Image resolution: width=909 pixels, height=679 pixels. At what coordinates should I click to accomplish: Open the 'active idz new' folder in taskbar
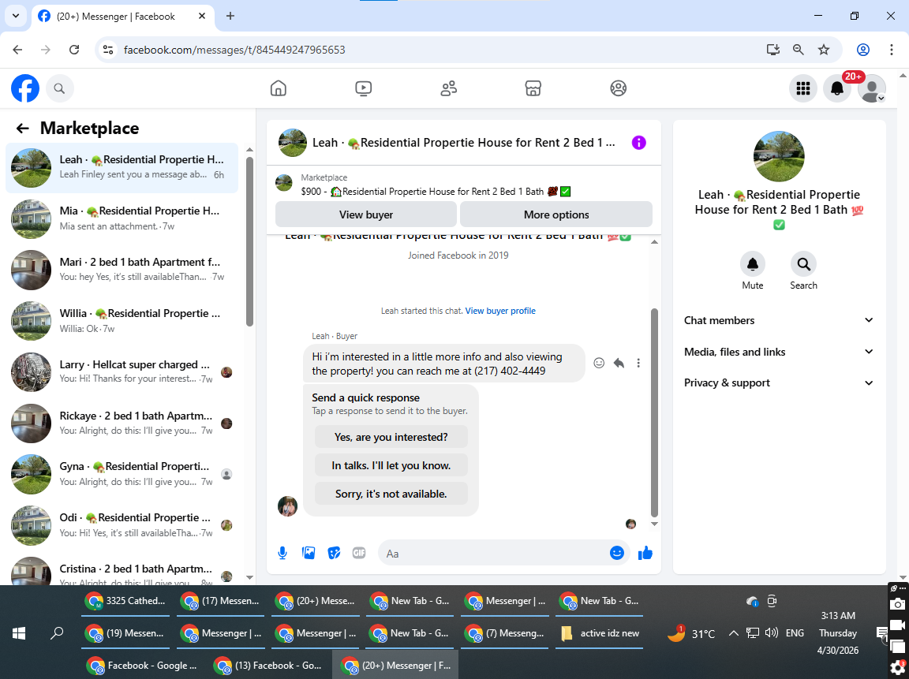click(600, 634)
